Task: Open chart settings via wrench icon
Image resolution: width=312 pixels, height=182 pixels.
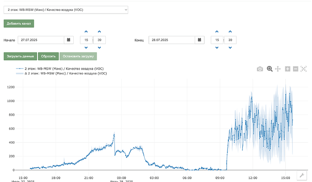Action: click(302, 175)
